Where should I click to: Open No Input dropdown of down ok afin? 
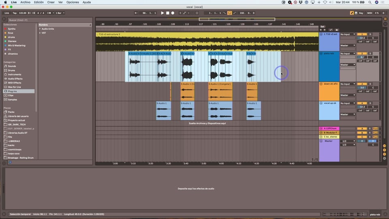coord(348,84)
